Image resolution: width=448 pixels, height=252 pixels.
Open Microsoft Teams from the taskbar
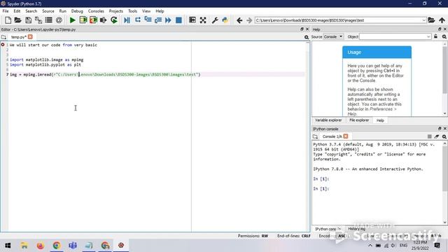(73, 246)
